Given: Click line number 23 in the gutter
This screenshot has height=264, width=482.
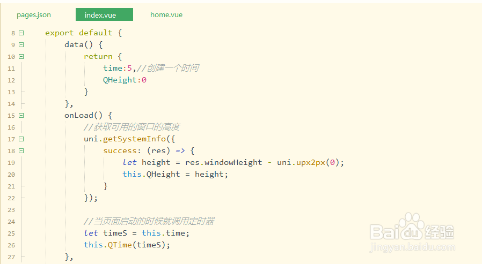Looking at the screenshot, I should [11, 210].
